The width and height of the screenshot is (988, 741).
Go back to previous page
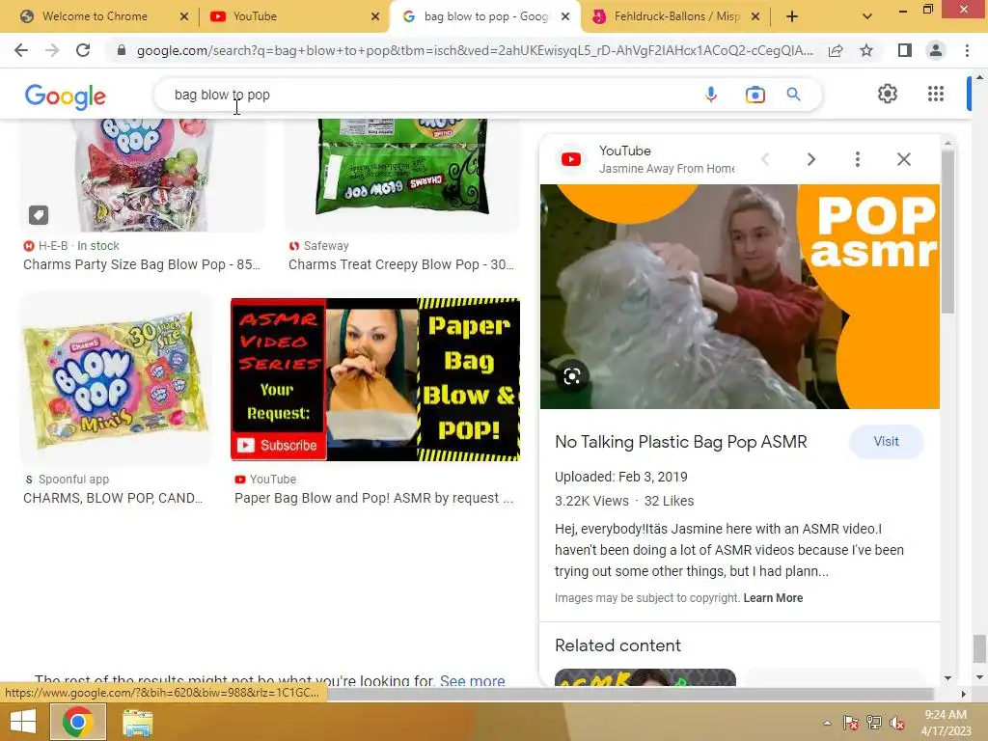pyautogui.click(x=21, y=50)
